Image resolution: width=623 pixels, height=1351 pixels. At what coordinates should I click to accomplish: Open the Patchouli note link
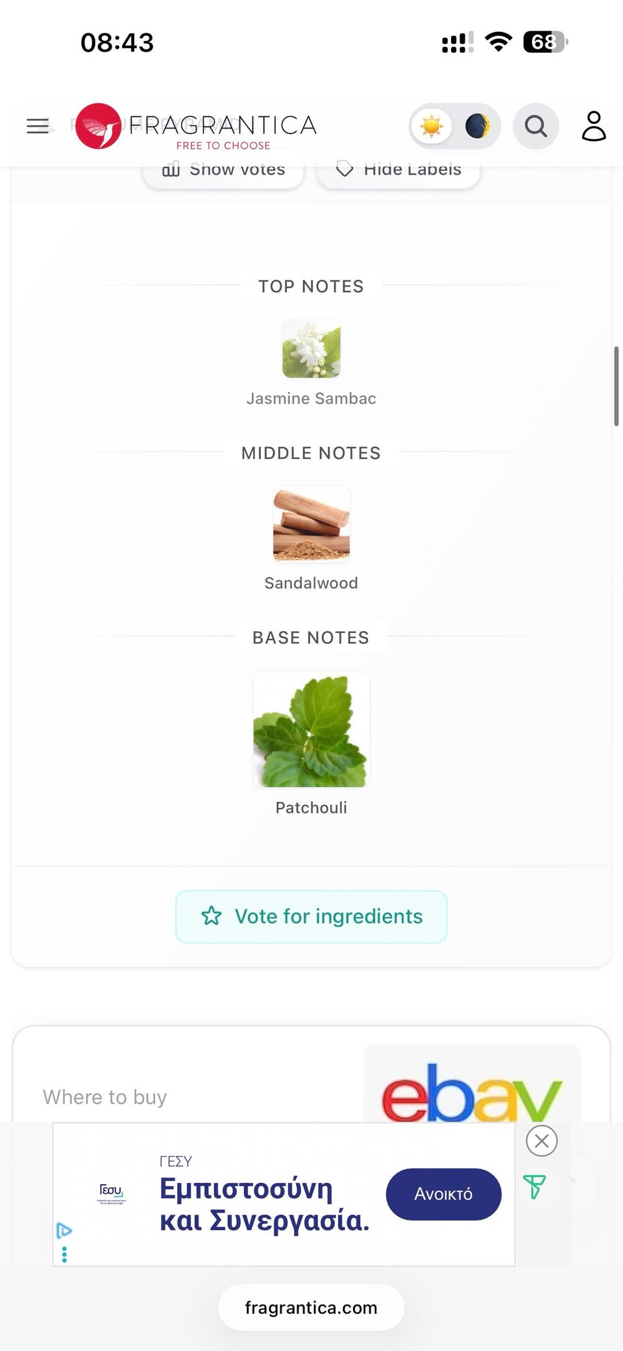(311, 808)
